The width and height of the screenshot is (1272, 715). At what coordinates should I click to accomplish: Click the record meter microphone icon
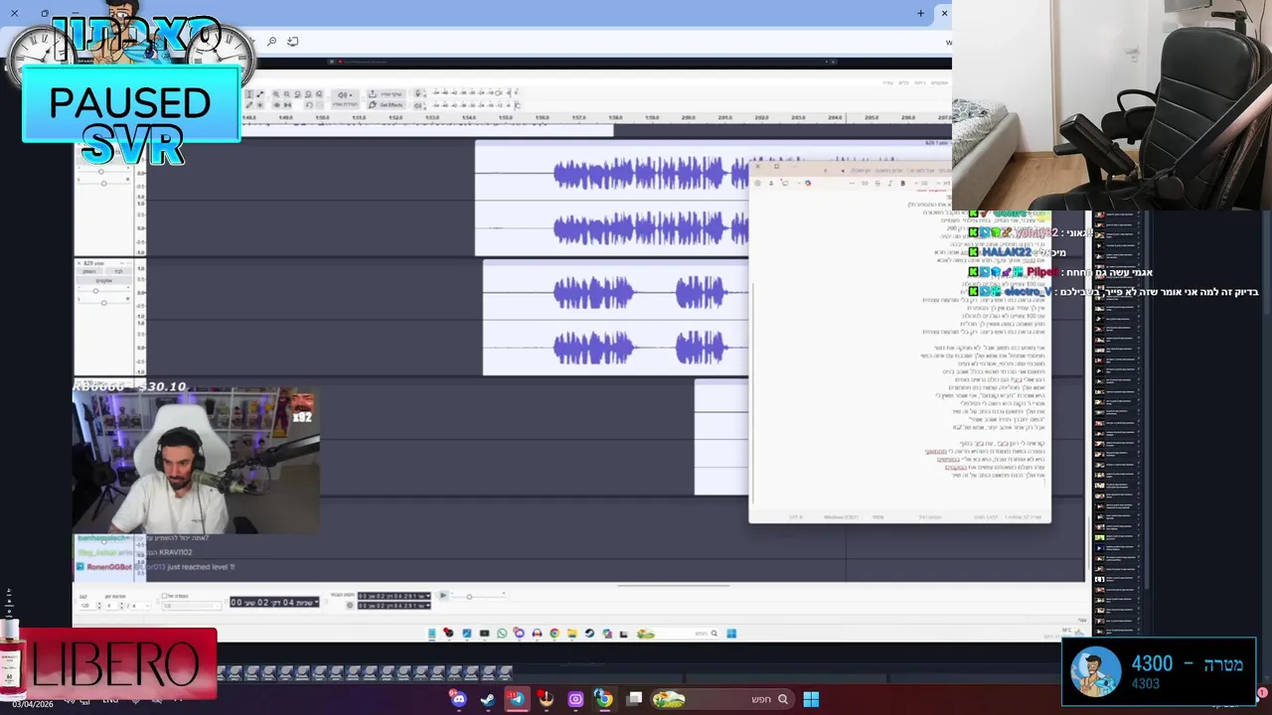pos(417,93)
